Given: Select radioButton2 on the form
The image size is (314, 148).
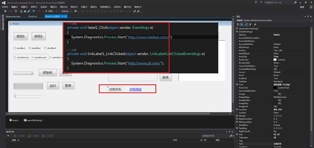Looking at the screenshot, I should click(39, 57).
